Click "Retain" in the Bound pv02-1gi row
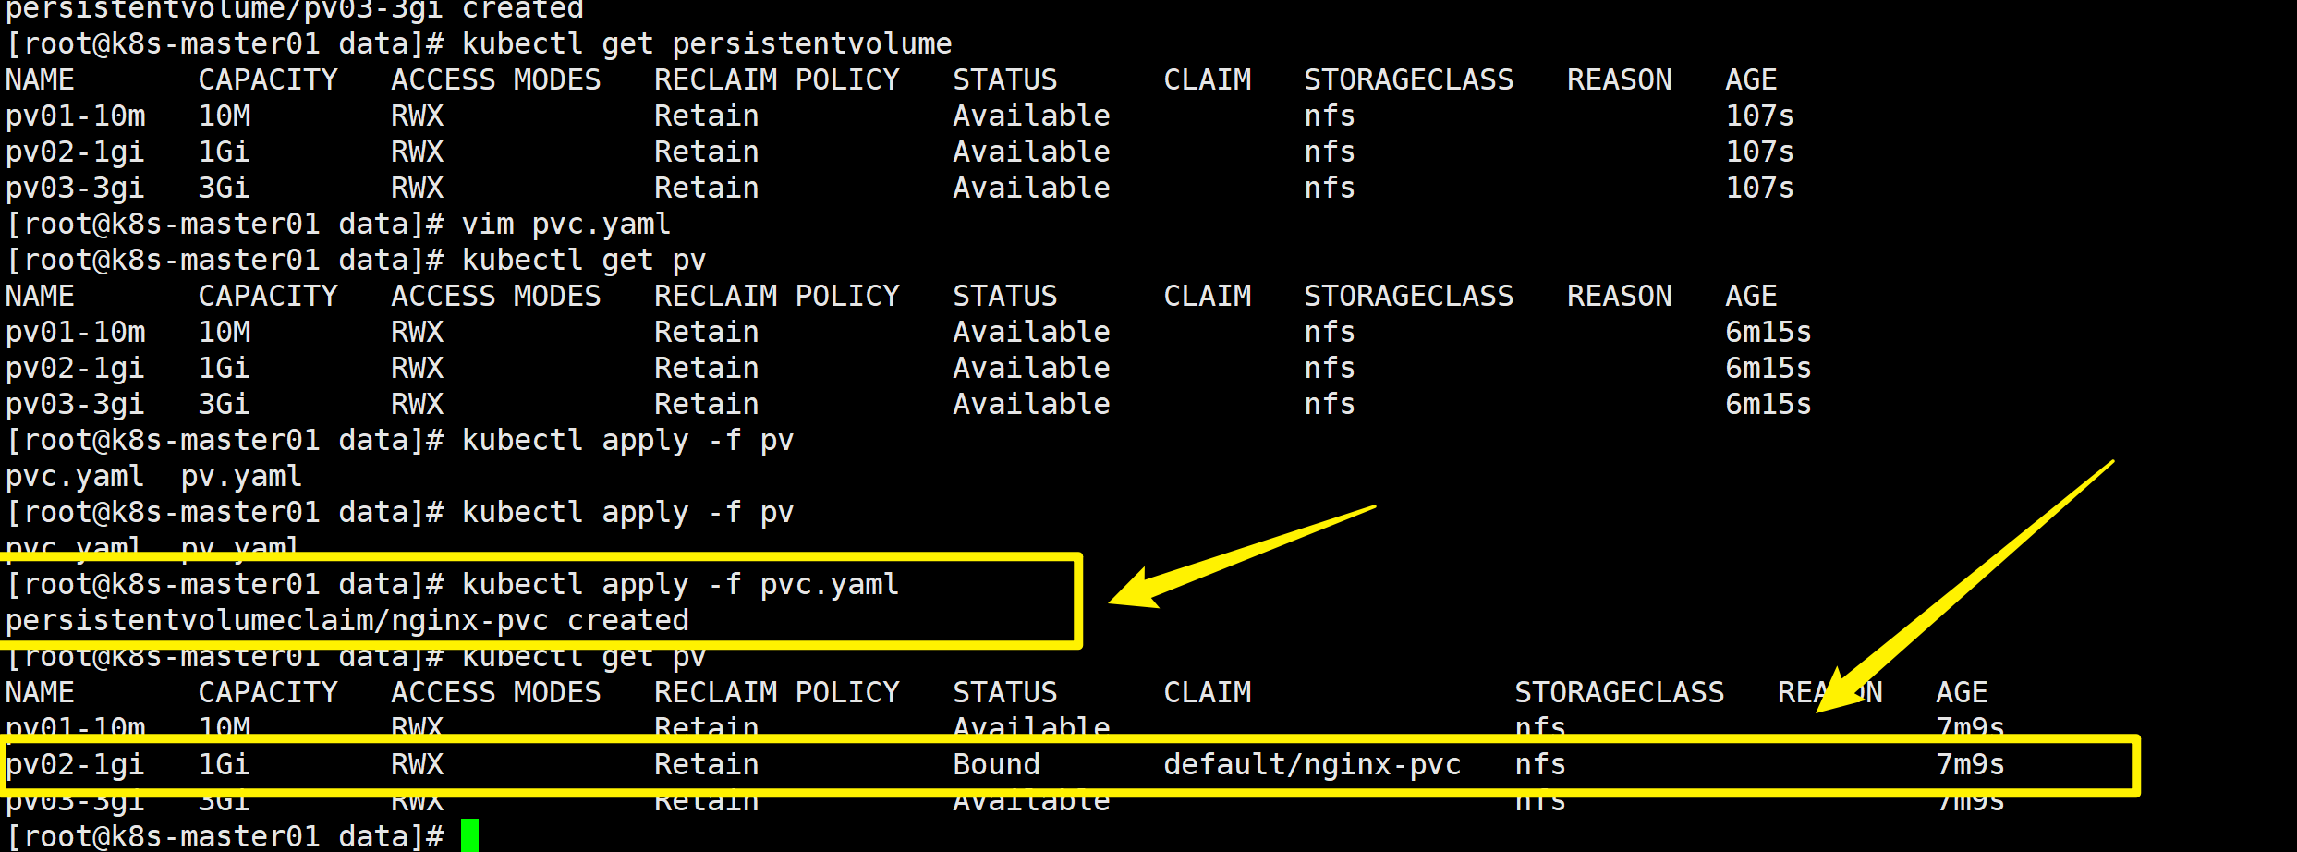 707,765
